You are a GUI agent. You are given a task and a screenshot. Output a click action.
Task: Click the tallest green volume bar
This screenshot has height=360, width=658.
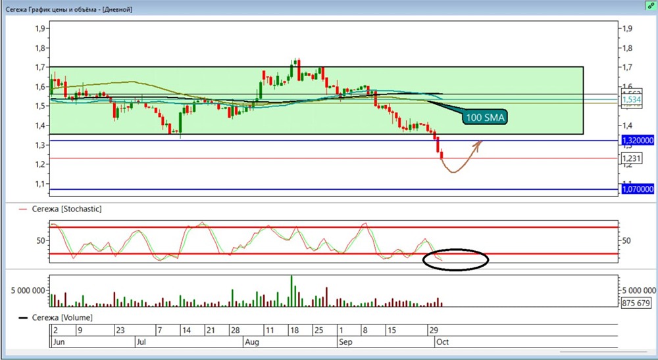coord(291,291)
